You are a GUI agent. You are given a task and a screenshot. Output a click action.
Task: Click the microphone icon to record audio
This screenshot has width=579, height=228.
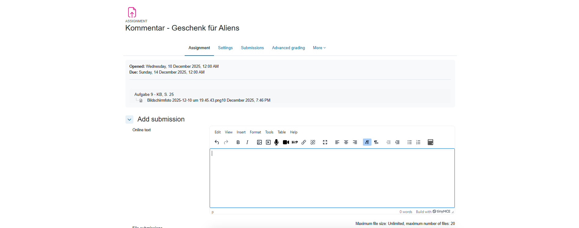click(x=277, y=142)
